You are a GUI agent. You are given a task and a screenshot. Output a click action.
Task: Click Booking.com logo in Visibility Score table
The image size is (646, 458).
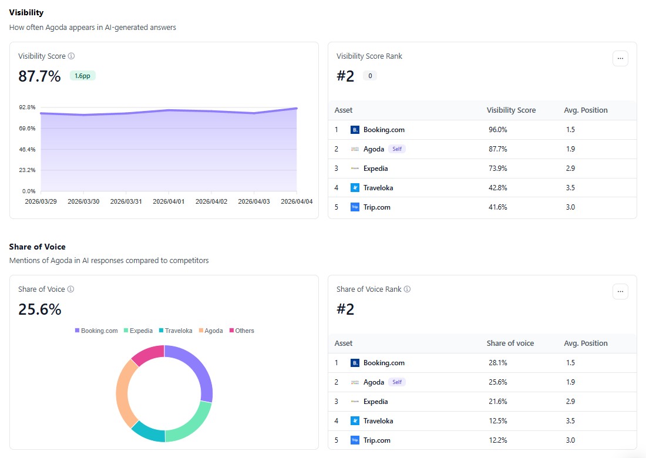tap(355, 130)
